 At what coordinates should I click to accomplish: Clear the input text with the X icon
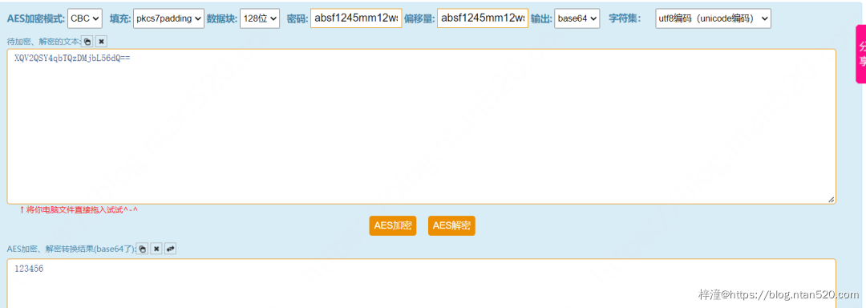coord(101,42)
